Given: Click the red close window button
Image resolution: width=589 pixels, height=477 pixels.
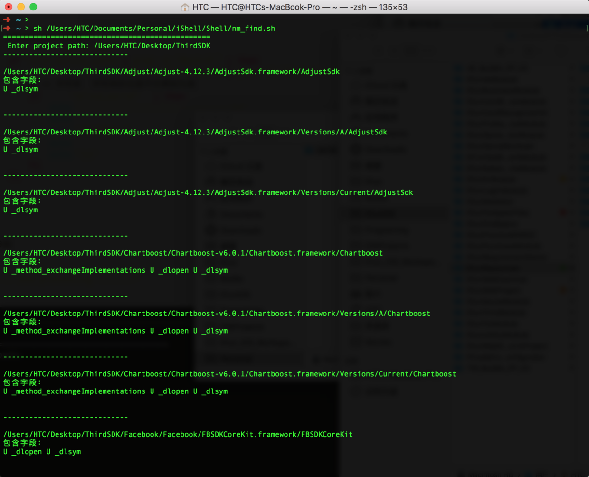Looking at the screenshot, I should 9,7.
